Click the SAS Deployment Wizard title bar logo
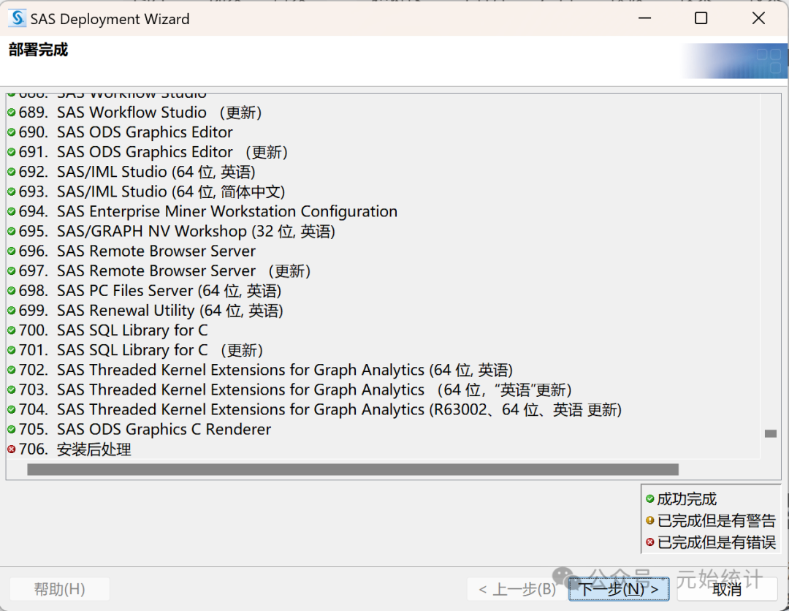 [17, 18]
